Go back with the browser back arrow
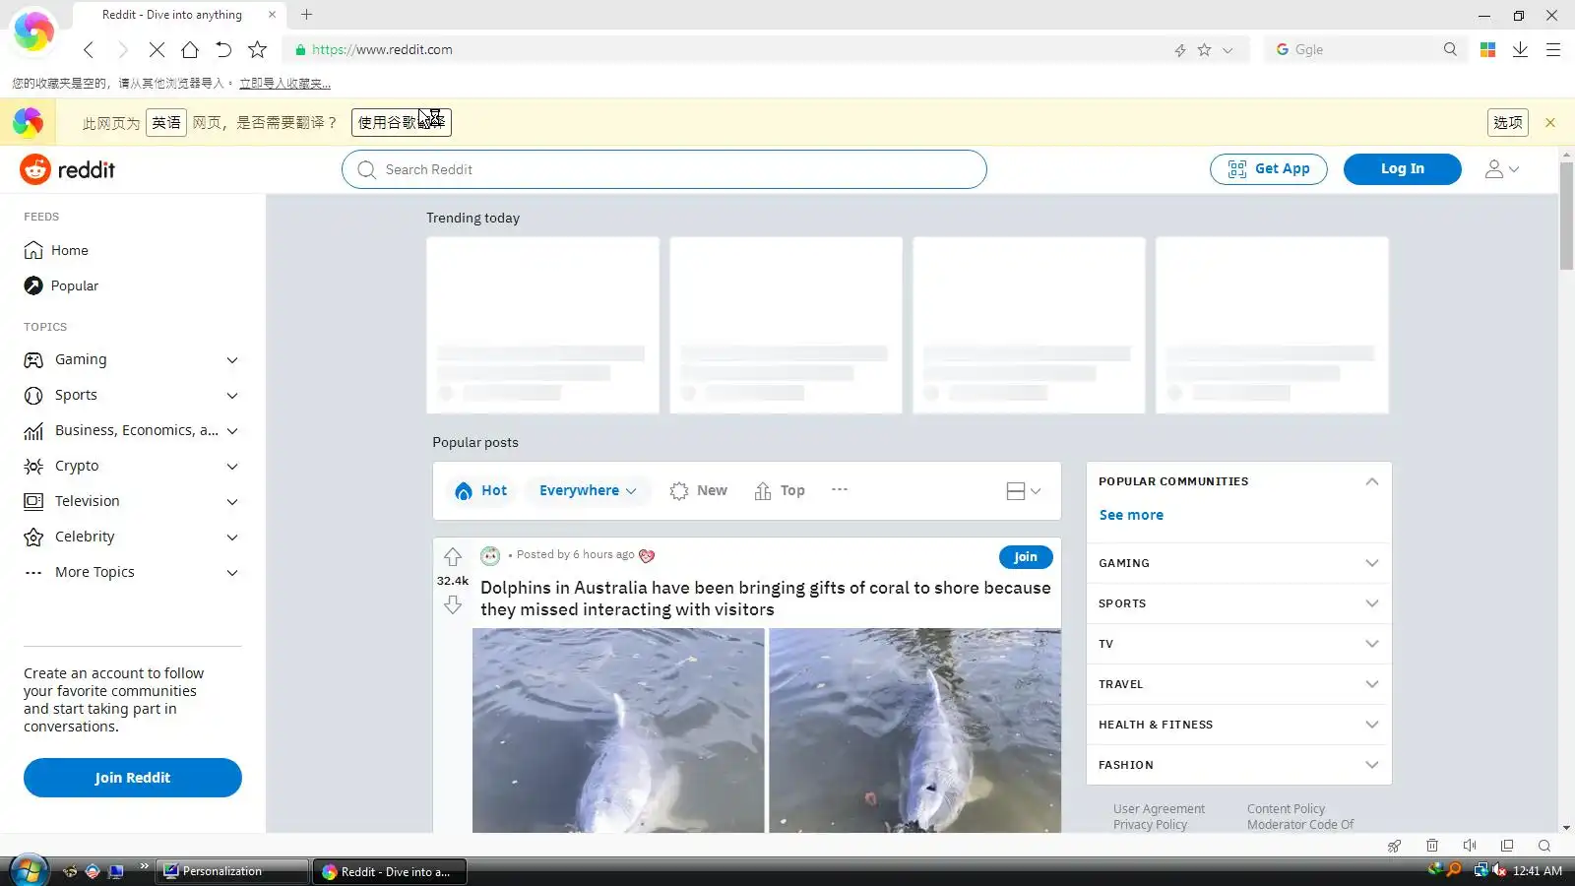Image resolution: width=1575 pixels, height=886 pixels. click(x=89, y=49)
